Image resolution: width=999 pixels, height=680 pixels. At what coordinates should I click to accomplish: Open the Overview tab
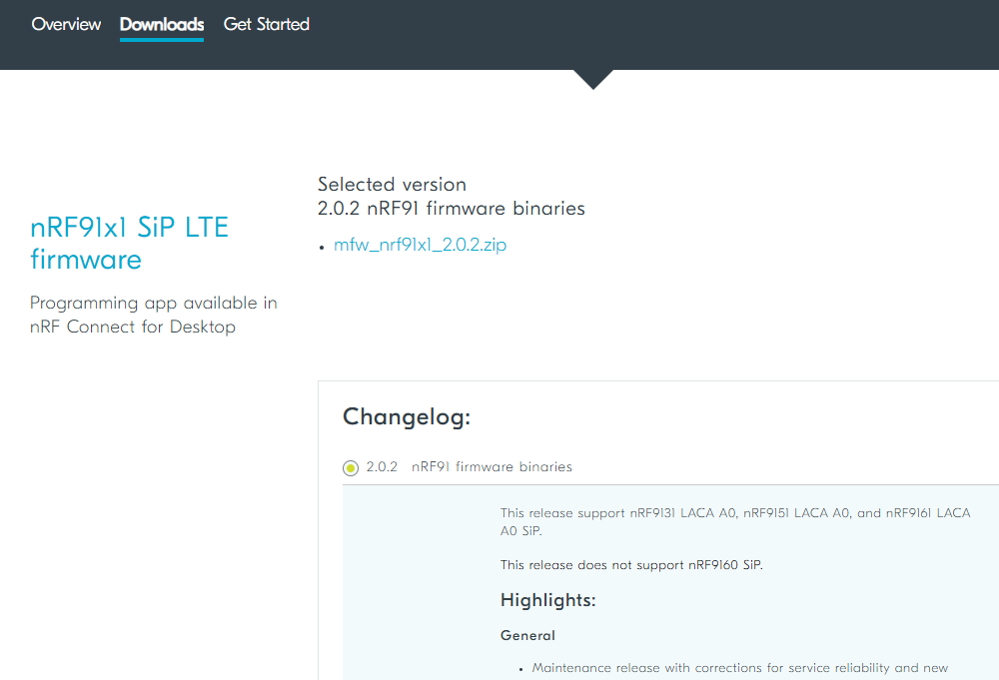66,24
